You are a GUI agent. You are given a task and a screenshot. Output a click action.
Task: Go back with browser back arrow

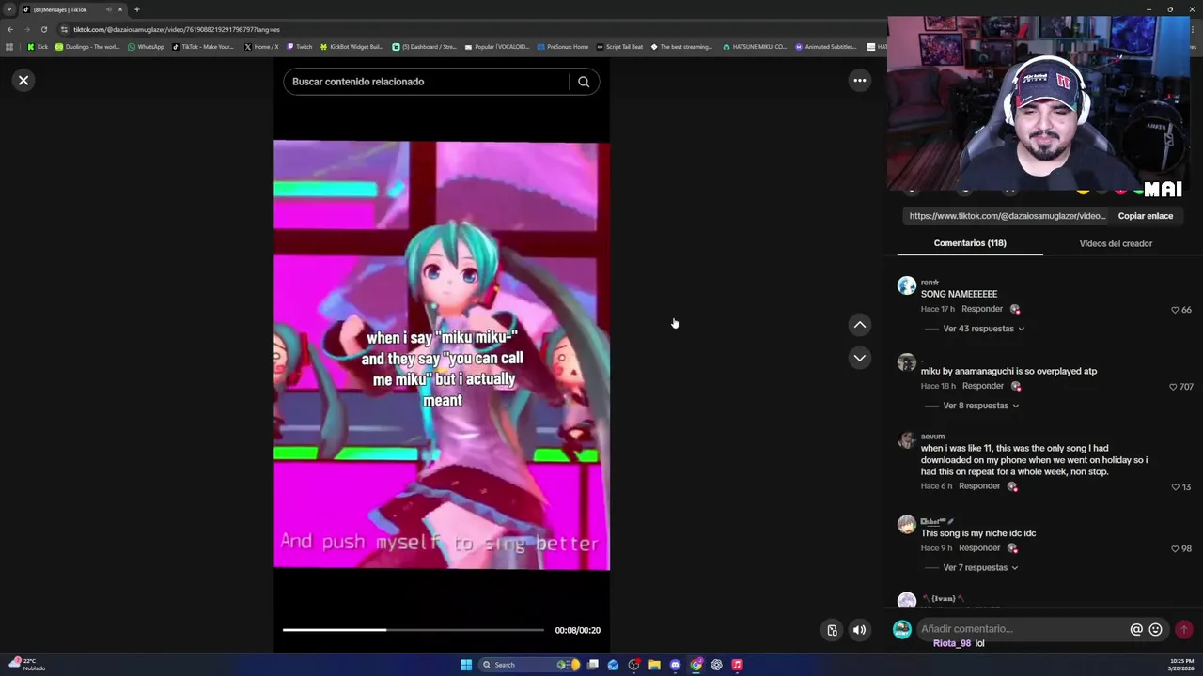[9, 29]
